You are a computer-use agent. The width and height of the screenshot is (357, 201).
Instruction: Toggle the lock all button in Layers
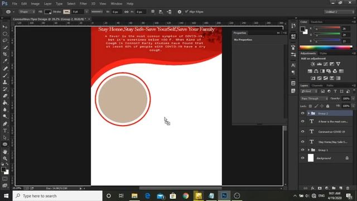[x=327, y=106]
